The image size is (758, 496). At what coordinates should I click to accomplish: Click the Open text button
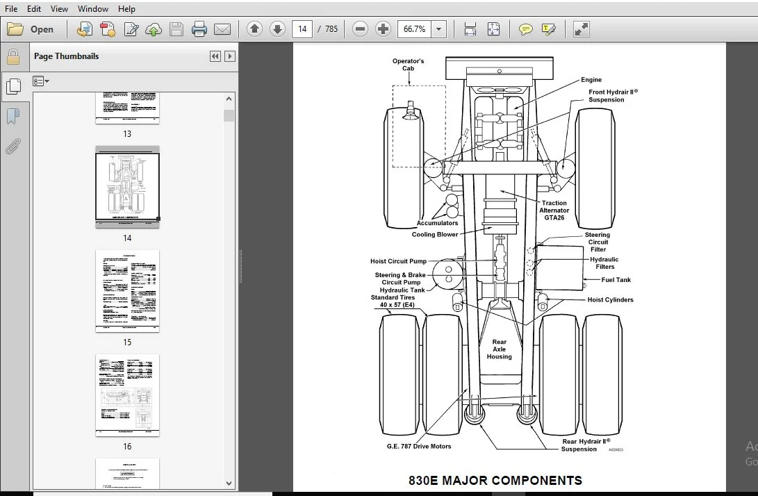(42, 29)
